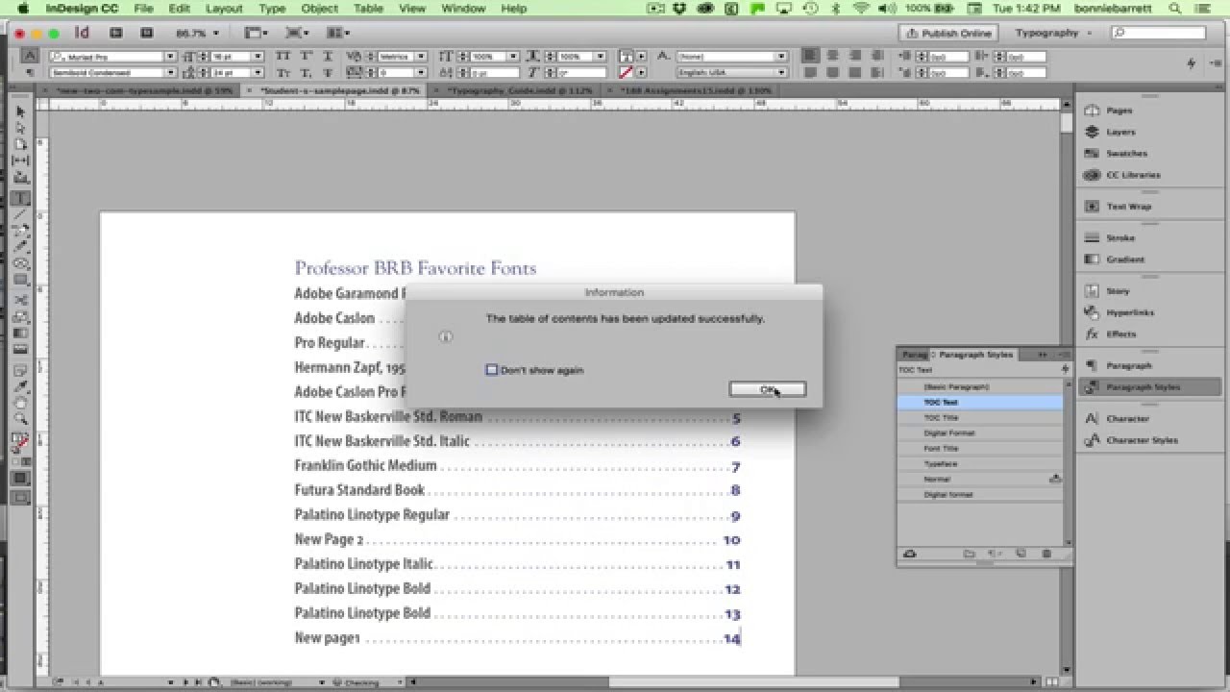Viewport: 1230px width, 692px height.
Task: Open the Text Wrap panel icon
Action: point(1092,207)
